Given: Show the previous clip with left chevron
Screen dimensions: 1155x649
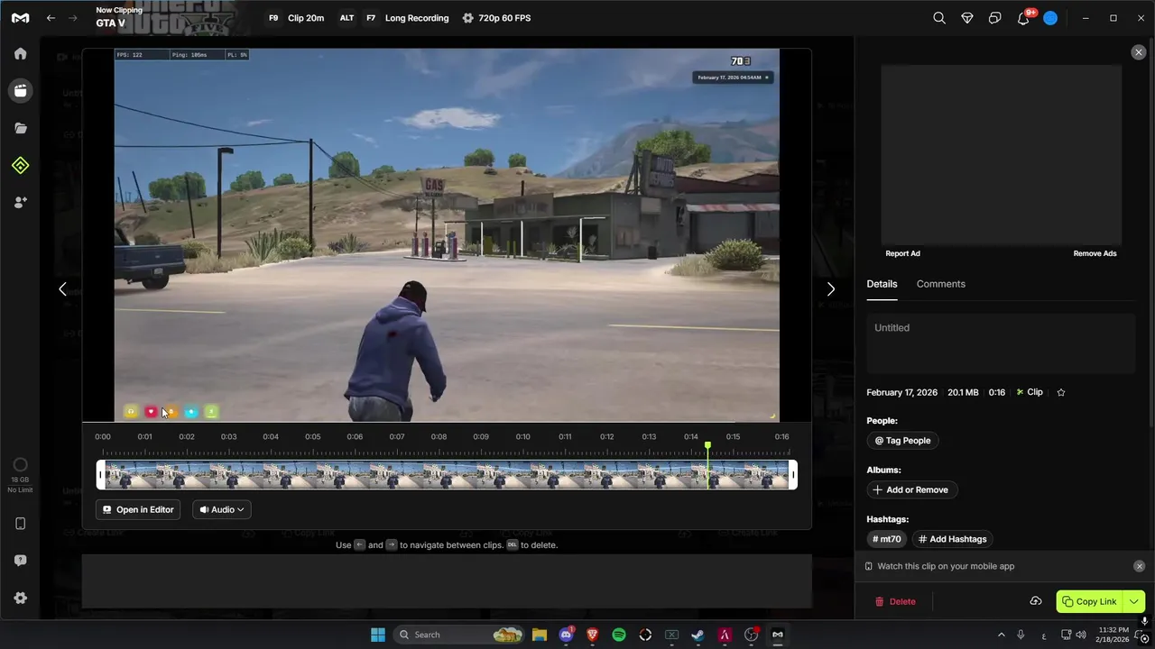Looking at the screenshot, I should 62,289.
